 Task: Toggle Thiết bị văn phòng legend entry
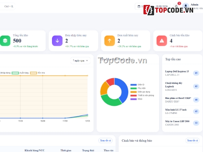(142, 95)
